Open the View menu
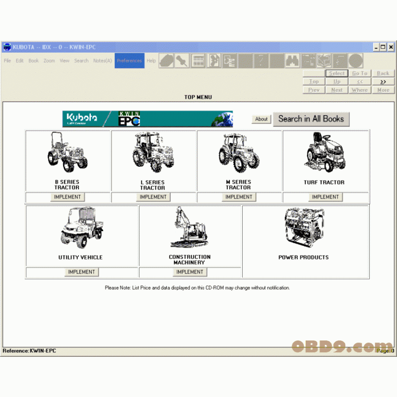This screenshot has height=397, width=397. click(65, 61)
